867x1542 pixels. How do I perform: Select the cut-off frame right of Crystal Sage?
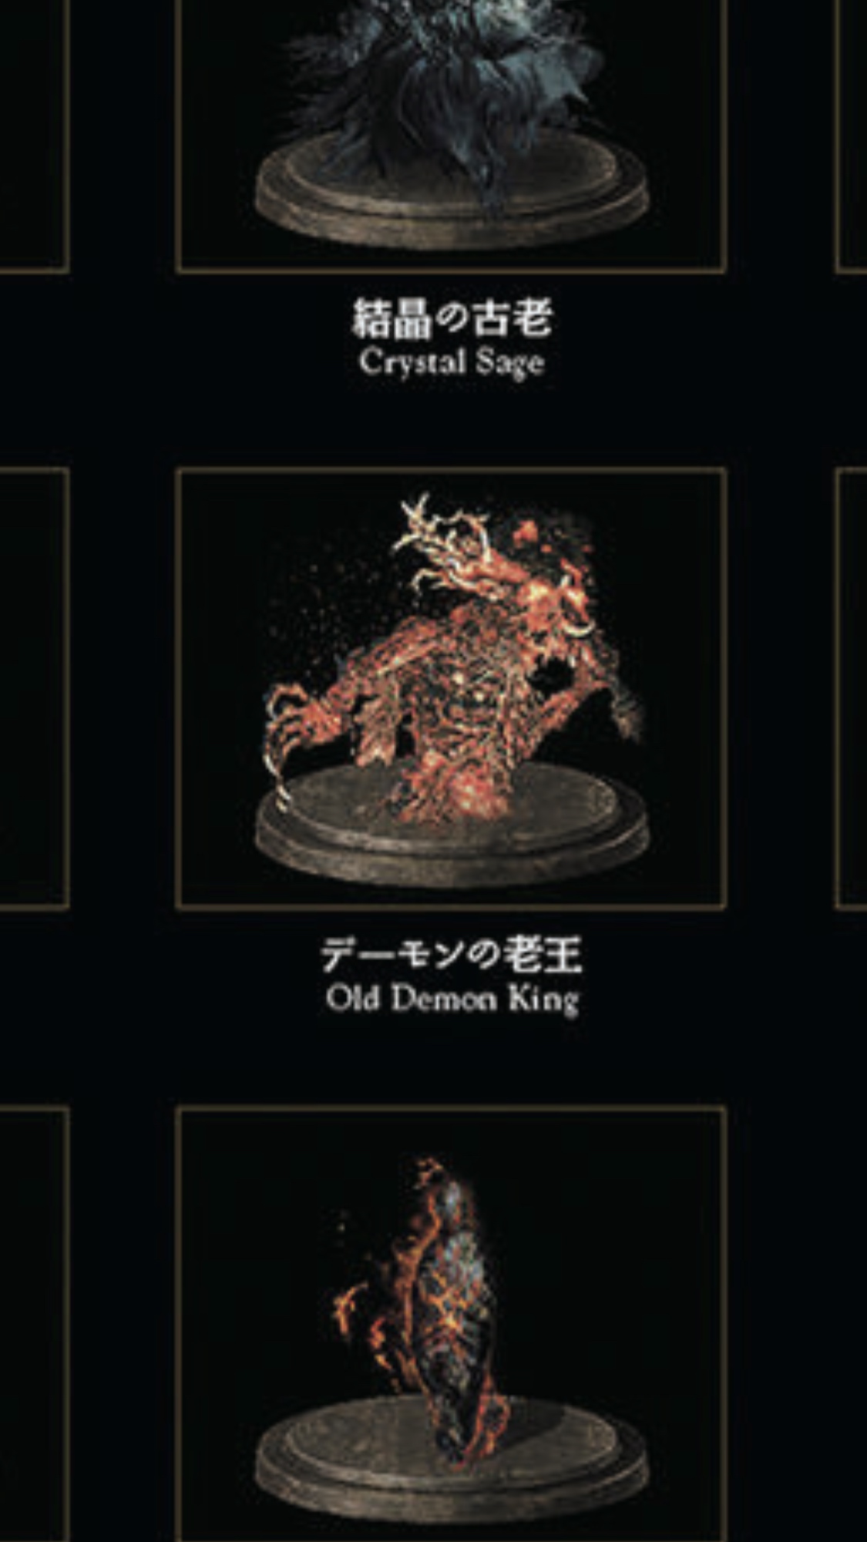851,136
